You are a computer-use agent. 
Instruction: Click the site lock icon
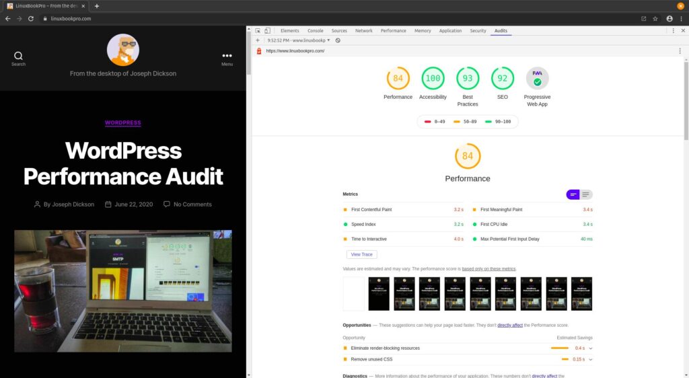45,19
